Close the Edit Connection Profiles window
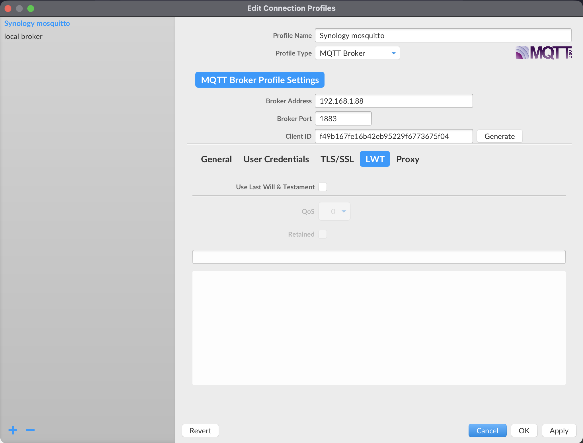 [8, 9]
